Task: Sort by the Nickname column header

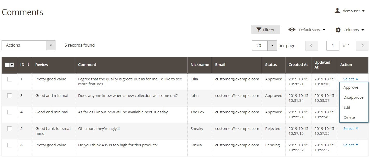Action: coord(200,65)
